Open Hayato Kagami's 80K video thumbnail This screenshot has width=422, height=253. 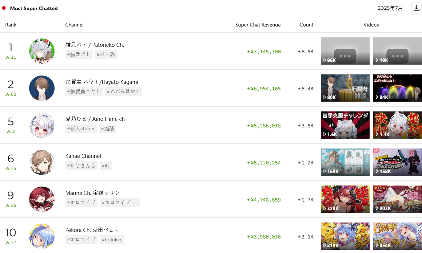coord(345,88)
